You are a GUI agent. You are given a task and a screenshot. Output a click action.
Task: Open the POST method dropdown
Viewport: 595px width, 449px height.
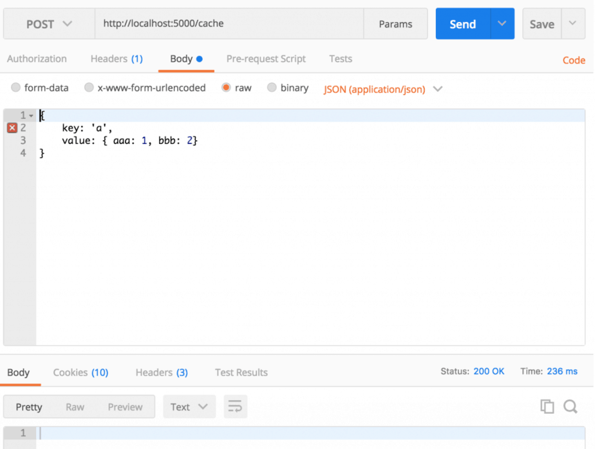pyautogui.click(x=49, y=24)
